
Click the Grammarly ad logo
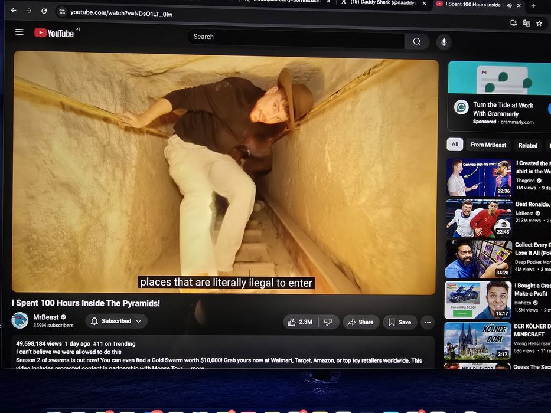tap(461, 107)
